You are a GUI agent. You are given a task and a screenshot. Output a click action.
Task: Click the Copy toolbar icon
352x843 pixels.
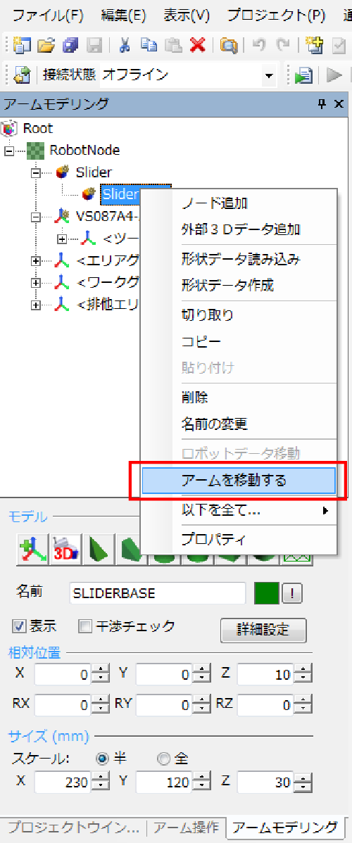pos(149,46)
